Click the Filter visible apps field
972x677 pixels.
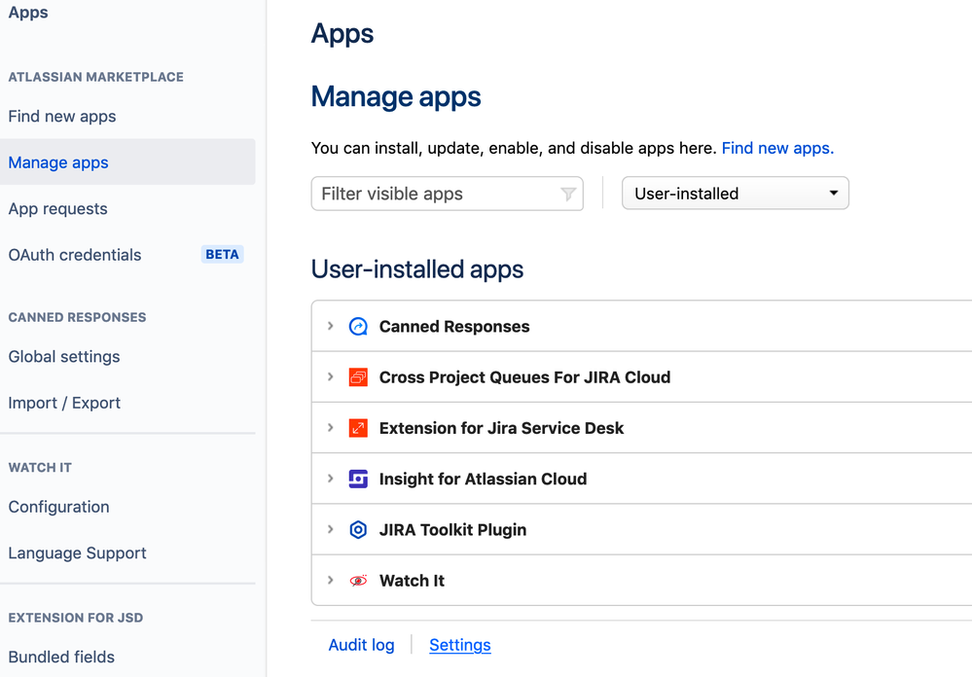pyautogui.click(x=436, y=194)
